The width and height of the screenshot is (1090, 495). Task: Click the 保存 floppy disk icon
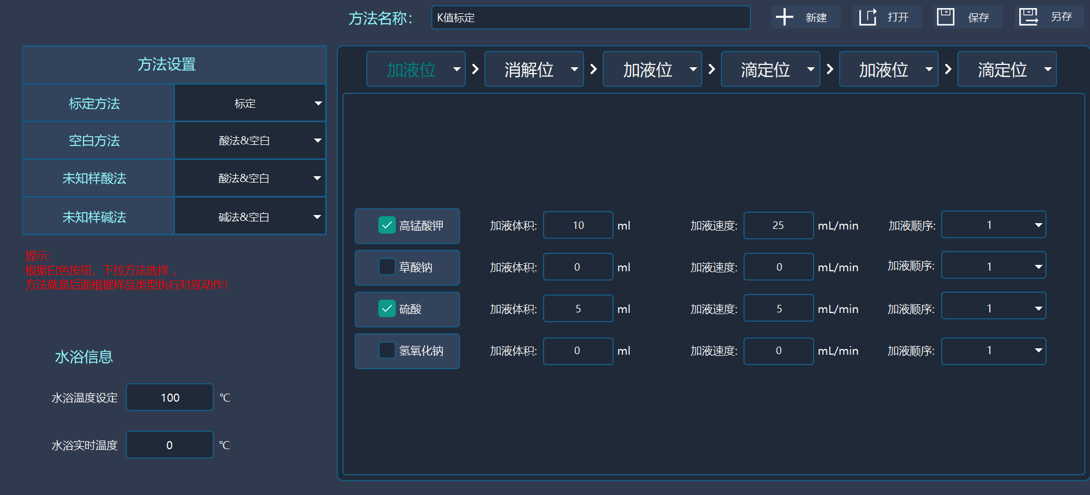(946, 17)
